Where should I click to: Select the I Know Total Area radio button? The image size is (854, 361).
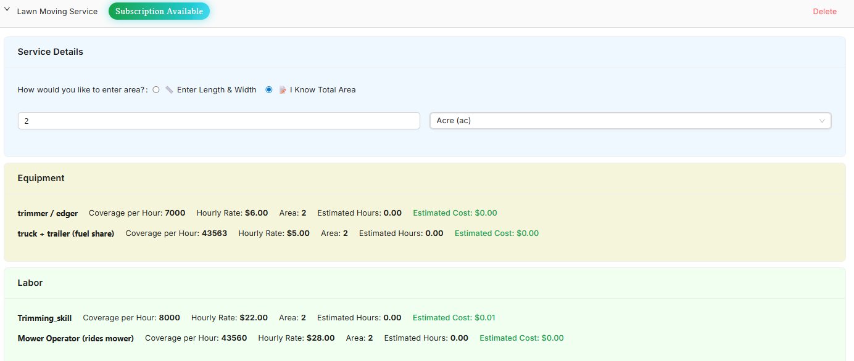point(269,90)
